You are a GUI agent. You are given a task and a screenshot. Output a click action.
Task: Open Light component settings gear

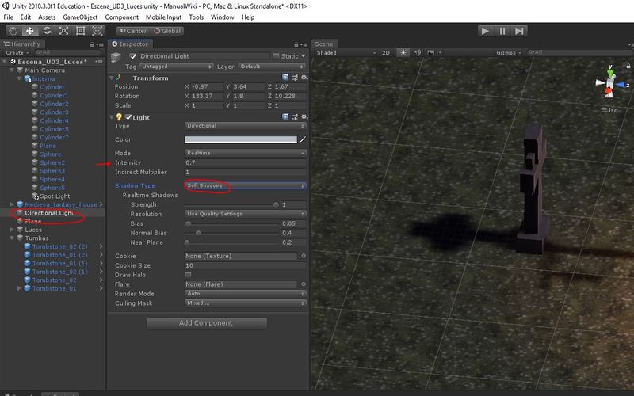click(x=304, y=116)
